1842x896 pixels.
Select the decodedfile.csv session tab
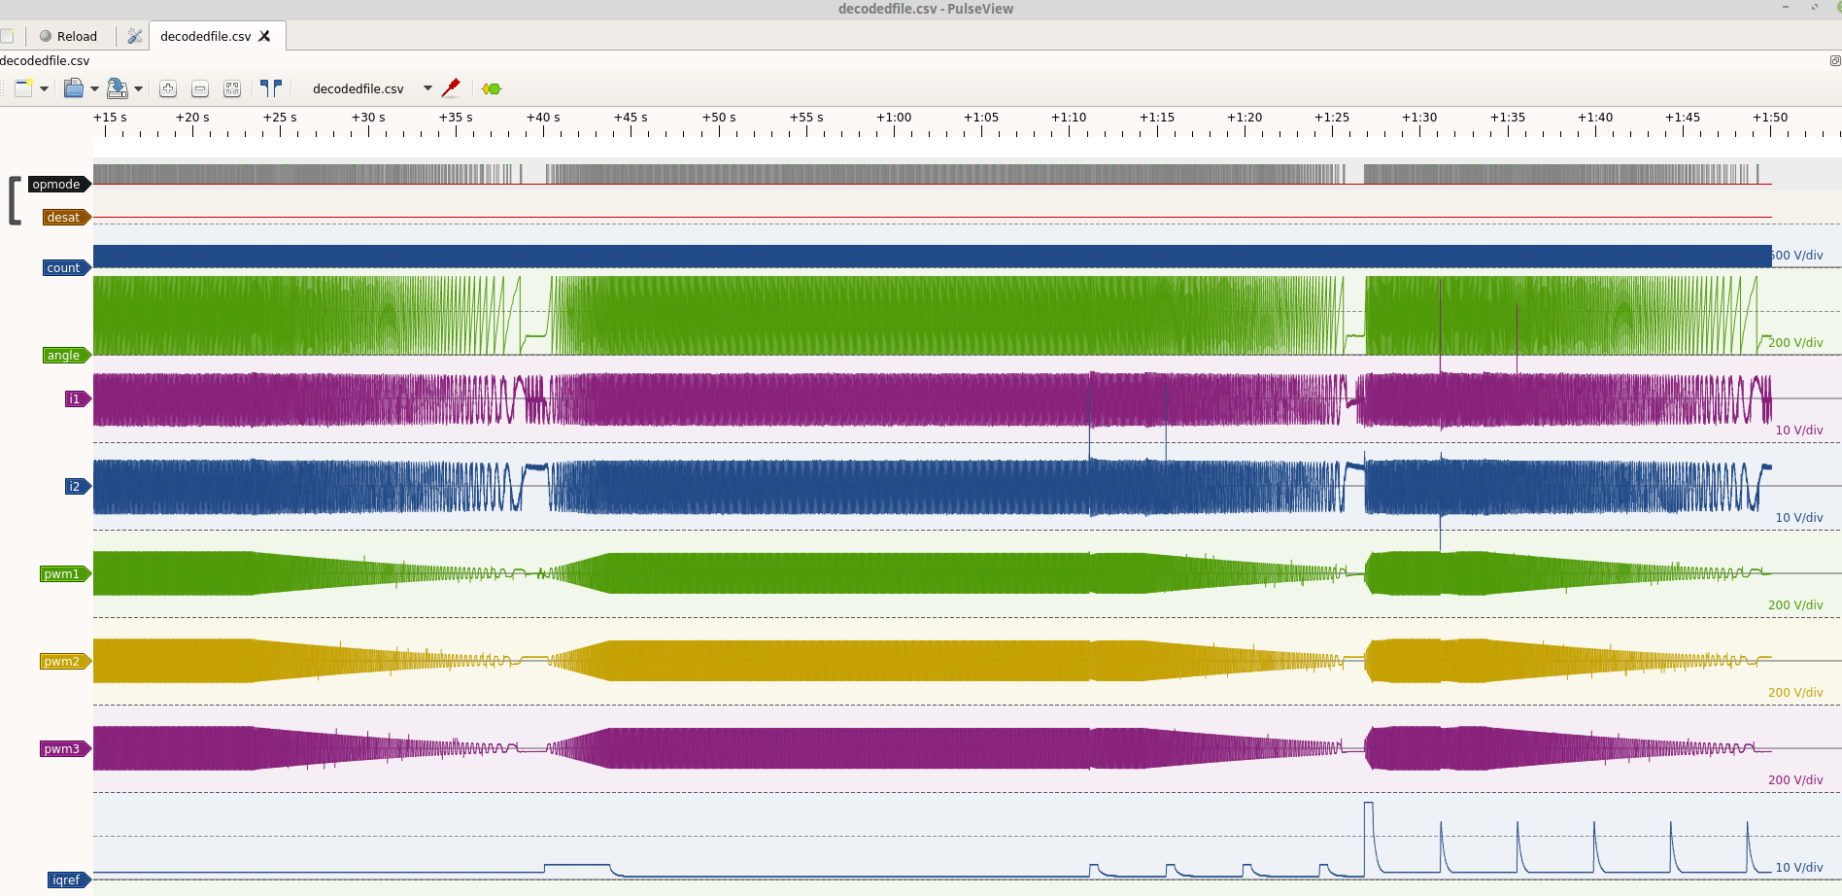pyautogui.click(x=205, y=36)
